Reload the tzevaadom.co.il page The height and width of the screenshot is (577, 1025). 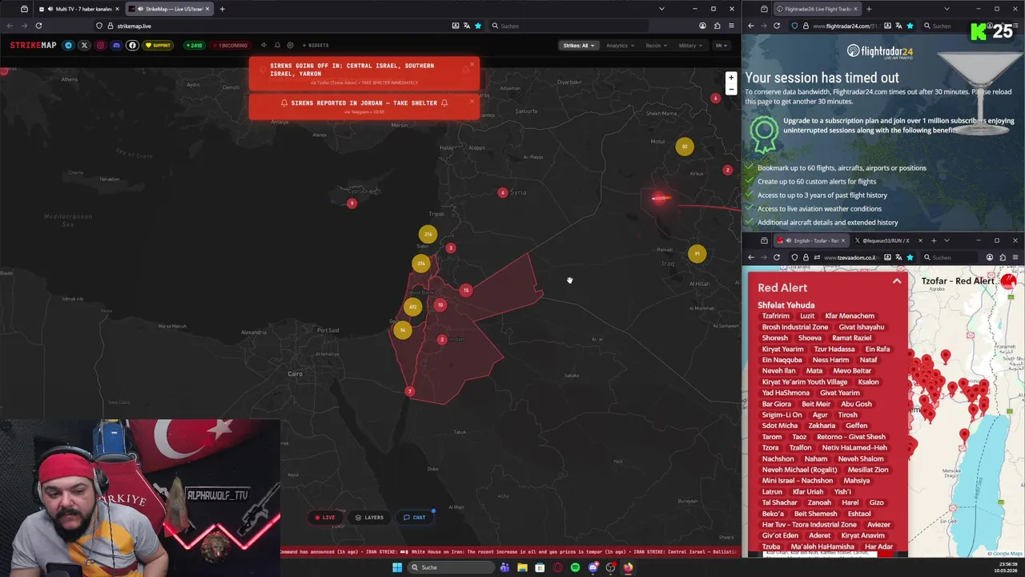(x=777, y=257)
